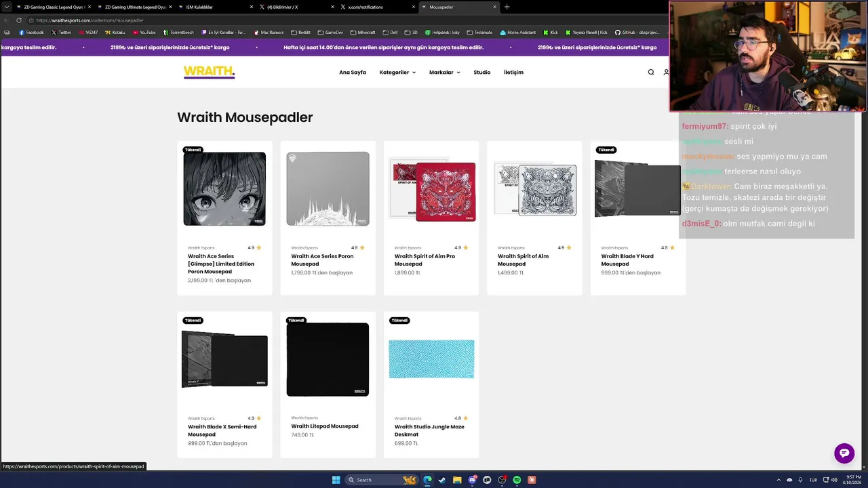Open Wraith Spirit of Aim Pro Mousepad link
868x488 pixels.
point(425,260)
